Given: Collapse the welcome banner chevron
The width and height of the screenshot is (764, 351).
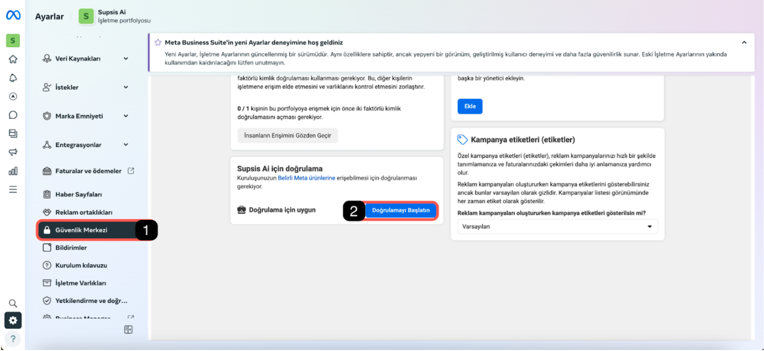Looking at the screenshot, I should 744,42.
